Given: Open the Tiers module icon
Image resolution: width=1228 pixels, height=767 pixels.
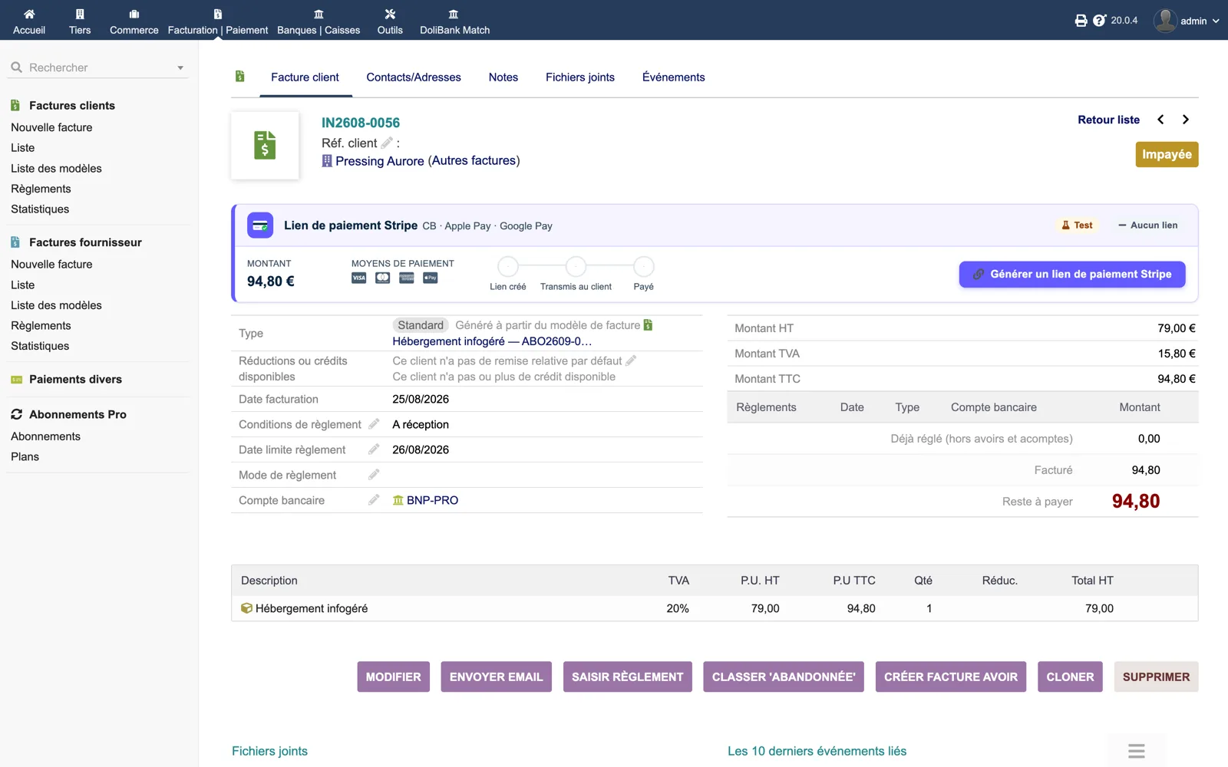Looking at the screenshot, I should click(80, 14).
